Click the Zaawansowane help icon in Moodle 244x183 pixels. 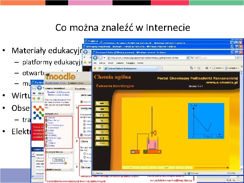coord(65,163)
